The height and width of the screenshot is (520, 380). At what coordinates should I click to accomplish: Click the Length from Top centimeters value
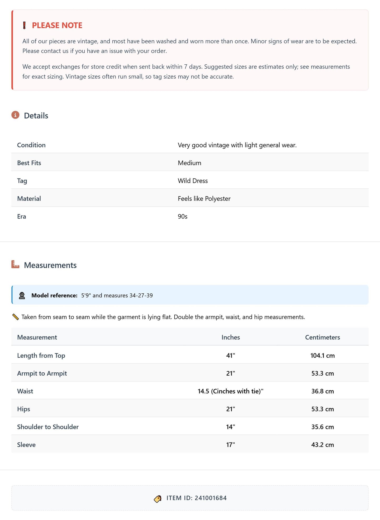[x=322, y=355]
